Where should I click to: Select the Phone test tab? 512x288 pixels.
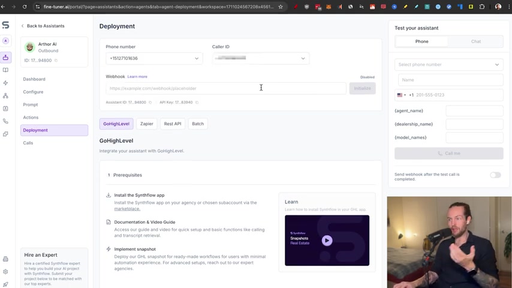(x=422, y=41)
